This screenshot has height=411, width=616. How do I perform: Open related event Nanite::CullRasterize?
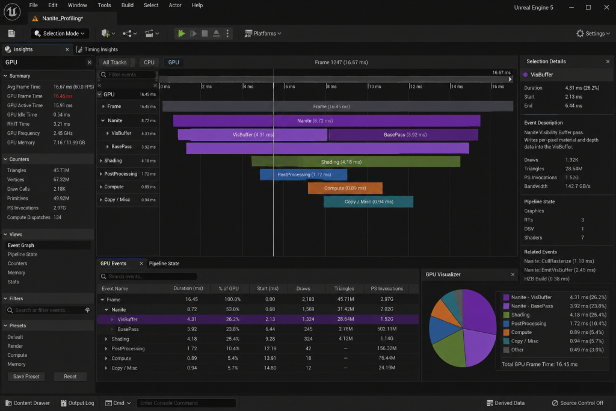pos(559,261)
